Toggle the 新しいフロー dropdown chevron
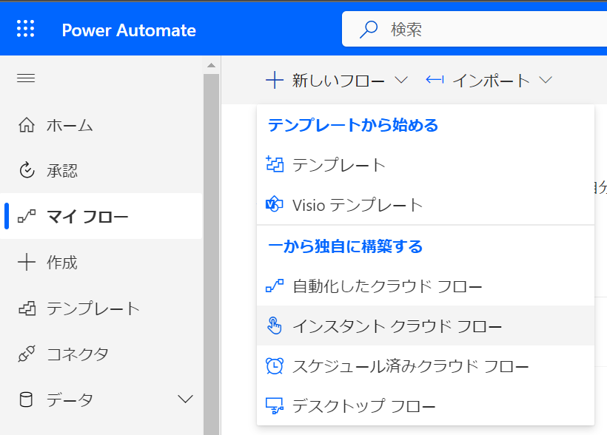This screenshot has width=607, height=435. [401, 80]
